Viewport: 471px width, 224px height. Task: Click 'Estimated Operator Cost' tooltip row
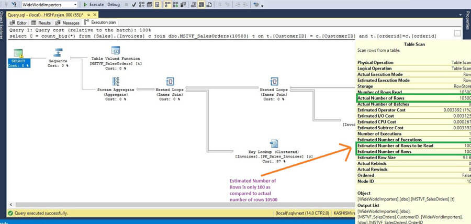pos(414,110)
